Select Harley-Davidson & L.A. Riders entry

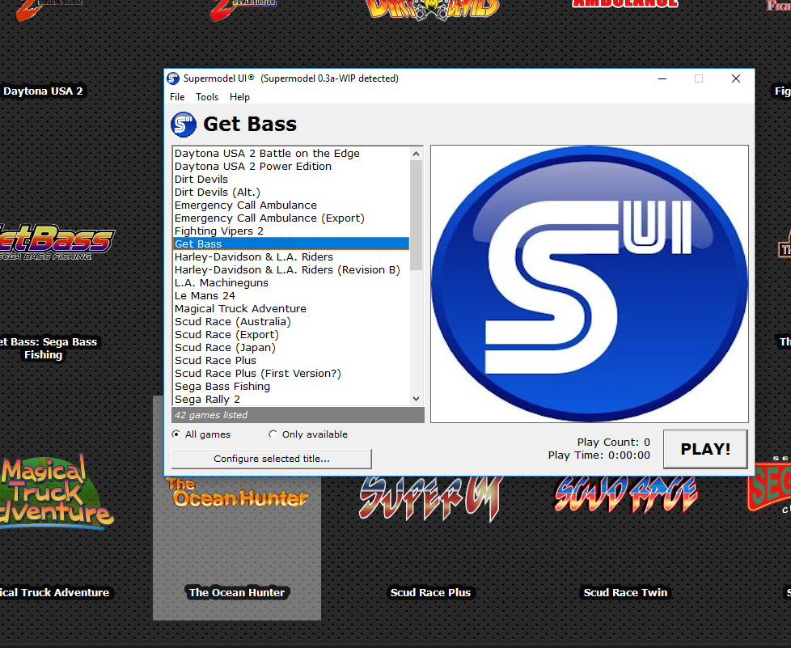[x=291, y=257]
